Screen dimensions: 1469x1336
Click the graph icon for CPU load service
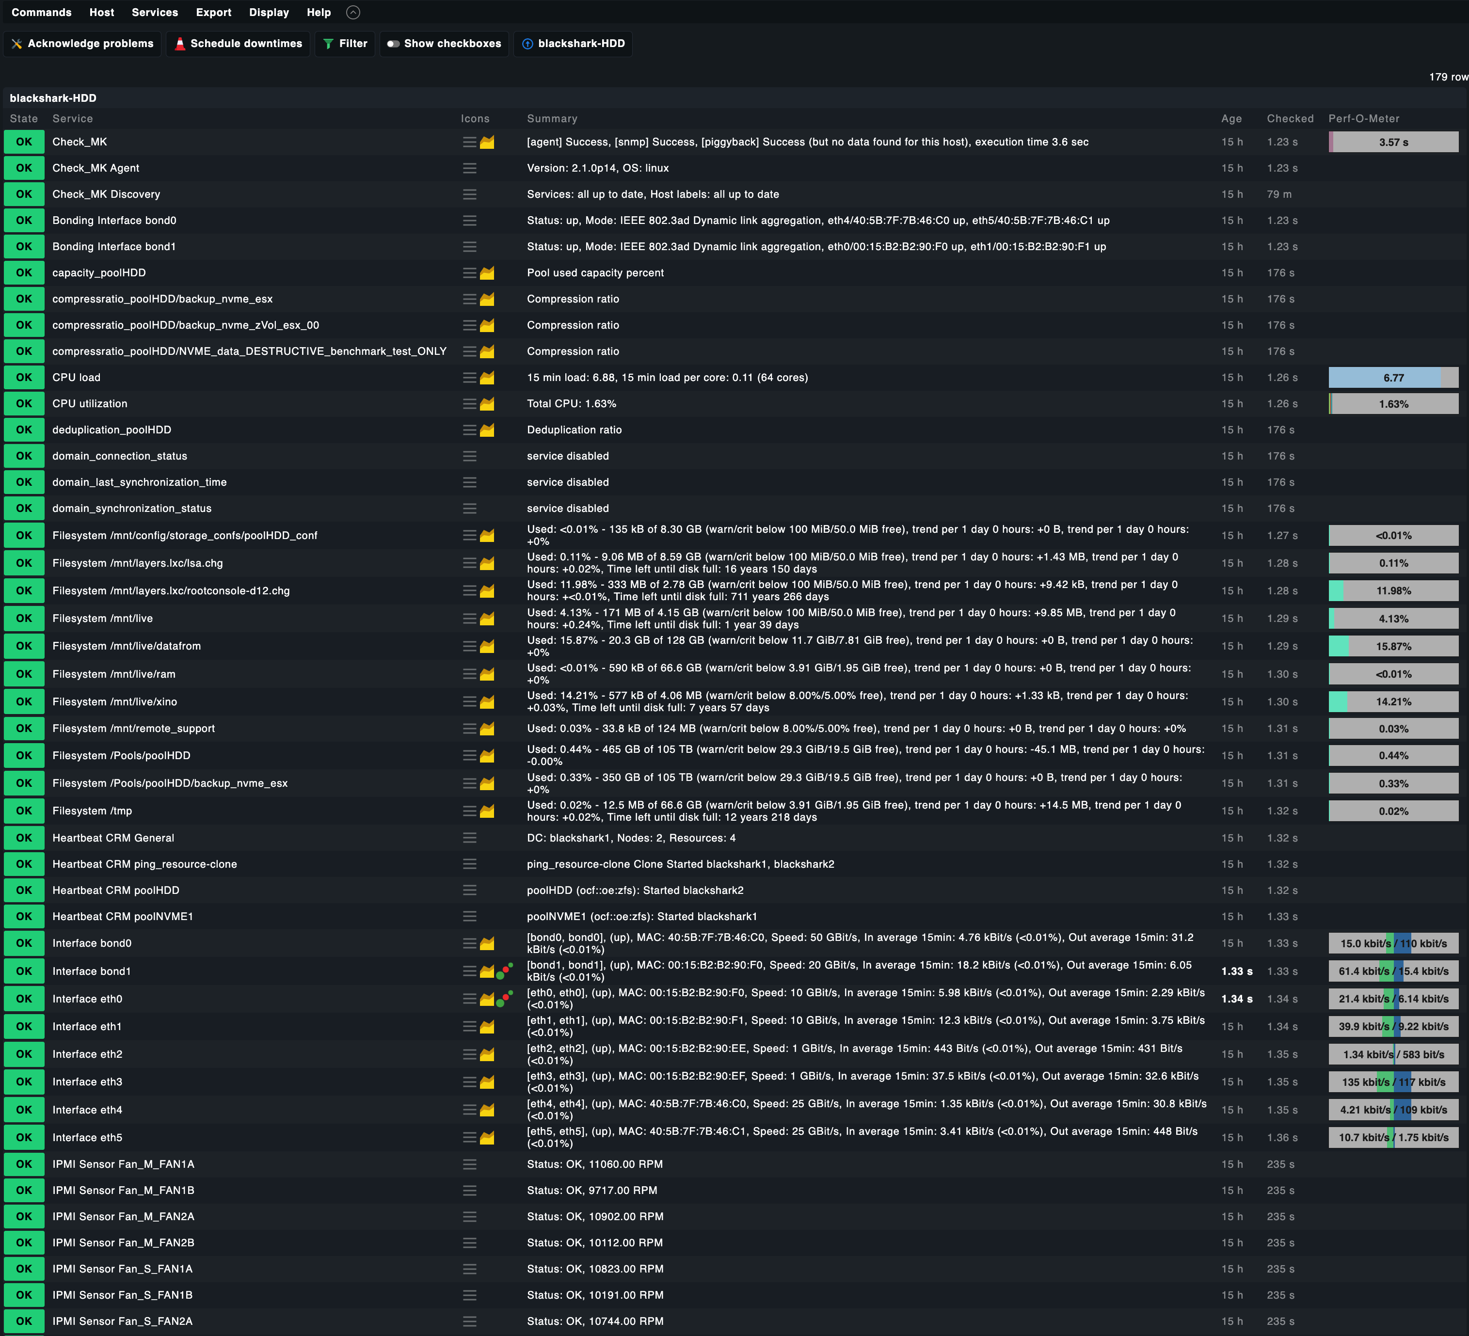(487, 377)
